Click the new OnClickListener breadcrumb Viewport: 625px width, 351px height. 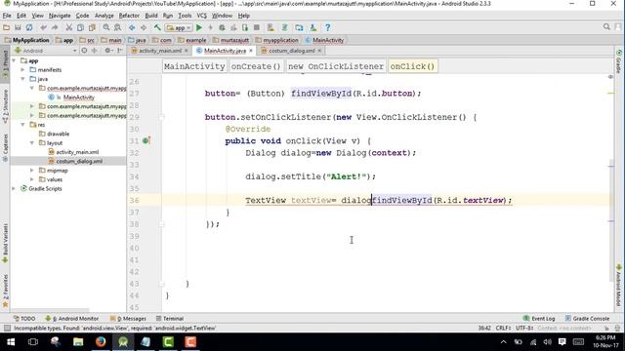pyautogui.click(x=336, y=66)
